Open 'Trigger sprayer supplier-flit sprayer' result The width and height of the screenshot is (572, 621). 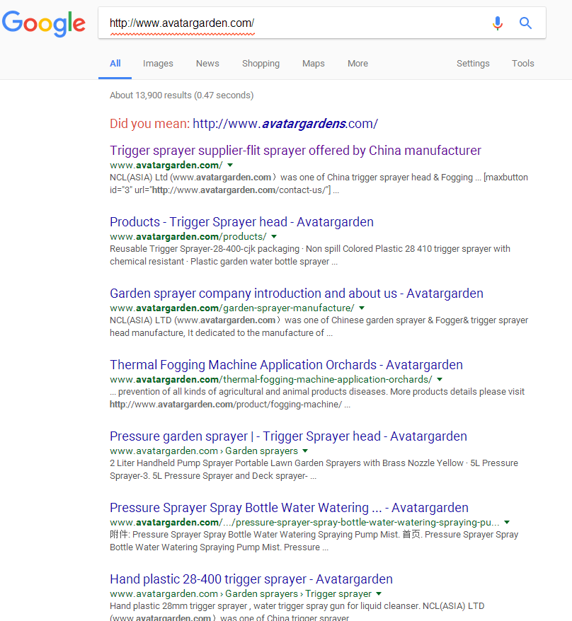tap(295, 151)
